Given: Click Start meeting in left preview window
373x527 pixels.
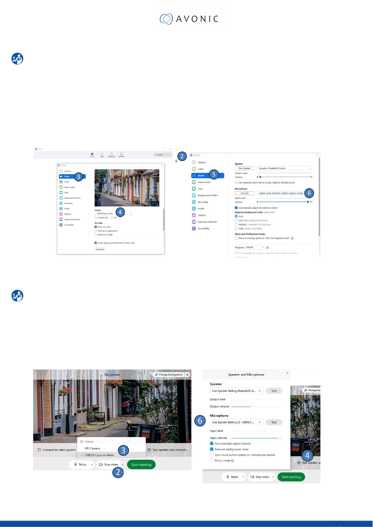Looking at the screenshot, I should (x=141, y=464).
